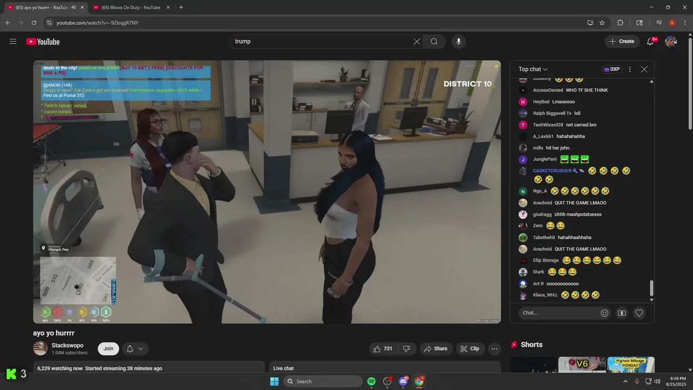This screenshot has height=390, width=693.
Task: Open the Chrome profile button
Action: click(x=672, y=23)
